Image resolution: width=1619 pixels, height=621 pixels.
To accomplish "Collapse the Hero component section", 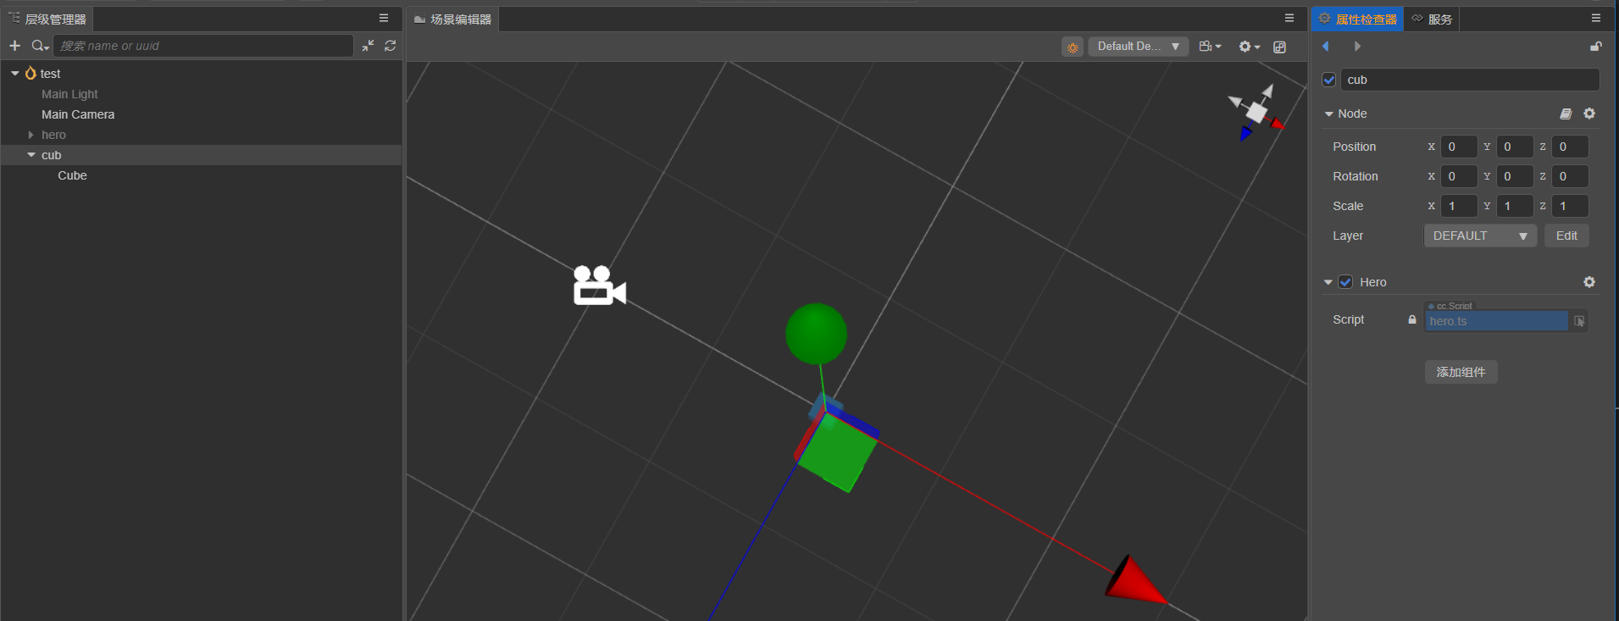I will coord(1328,282).
